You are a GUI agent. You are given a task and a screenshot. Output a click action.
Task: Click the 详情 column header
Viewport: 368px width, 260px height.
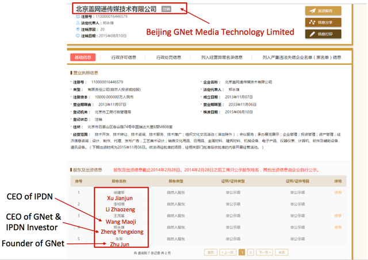pyautogui.click(x=338, y=181)
